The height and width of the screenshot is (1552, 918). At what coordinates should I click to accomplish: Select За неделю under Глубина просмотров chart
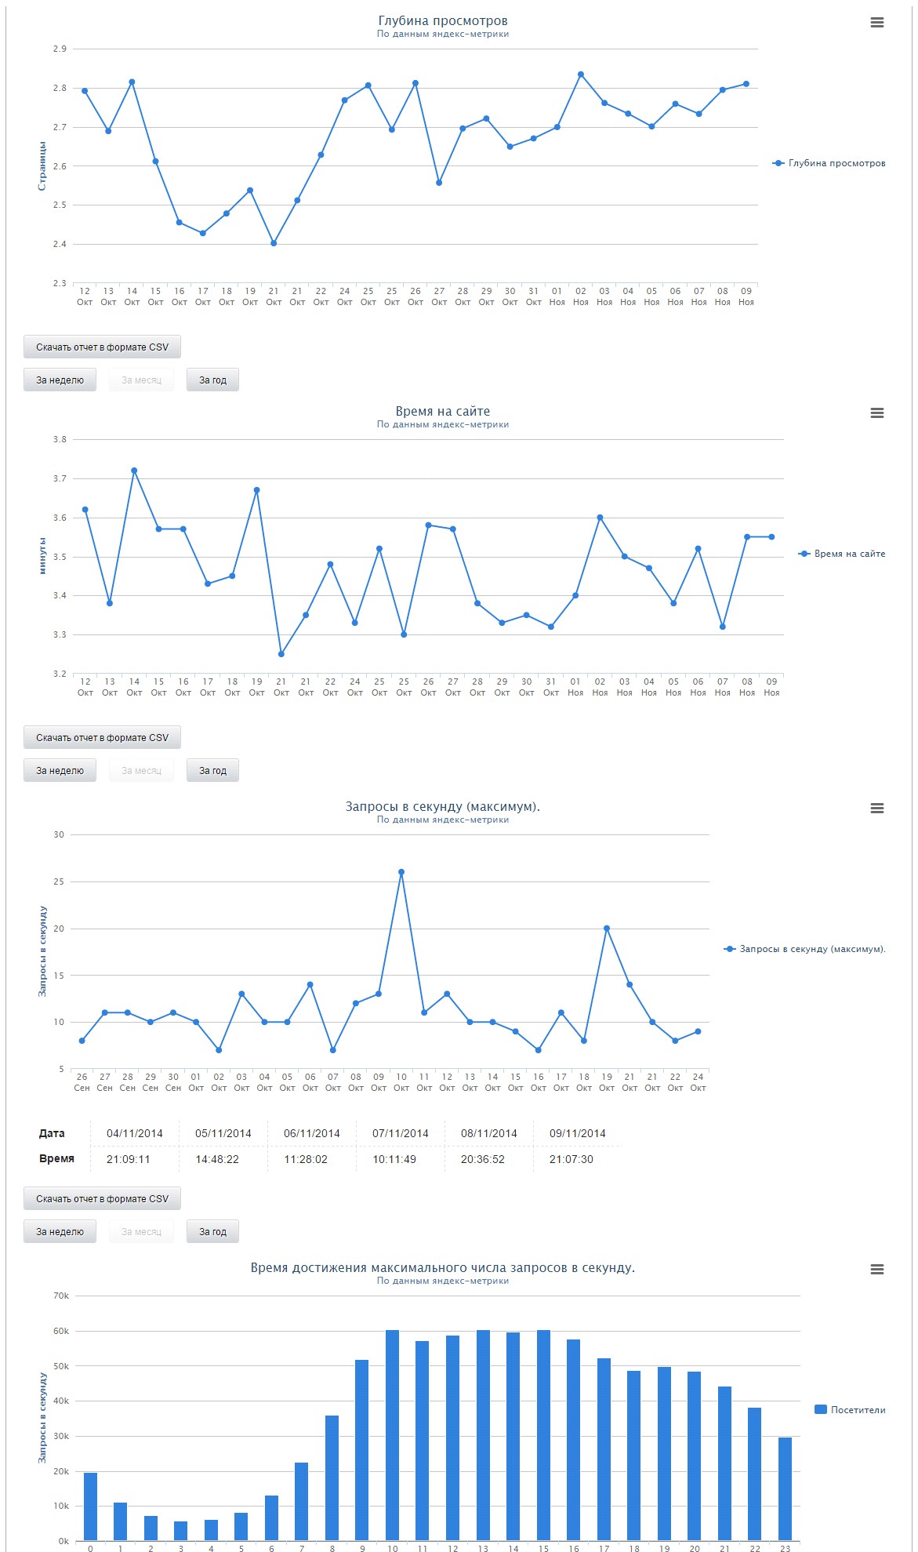pos(60,380)
